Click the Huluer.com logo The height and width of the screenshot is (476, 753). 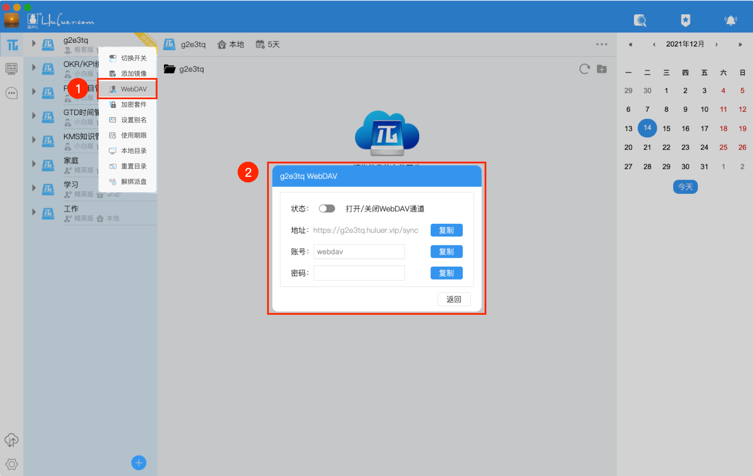[61, 20]
